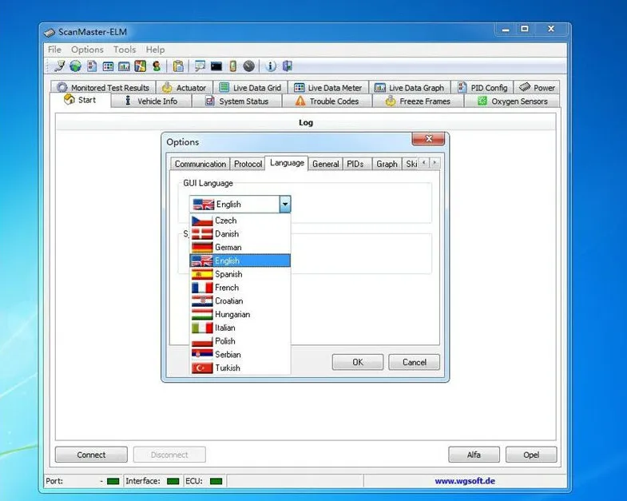Choose Italian from the language list

240,328
